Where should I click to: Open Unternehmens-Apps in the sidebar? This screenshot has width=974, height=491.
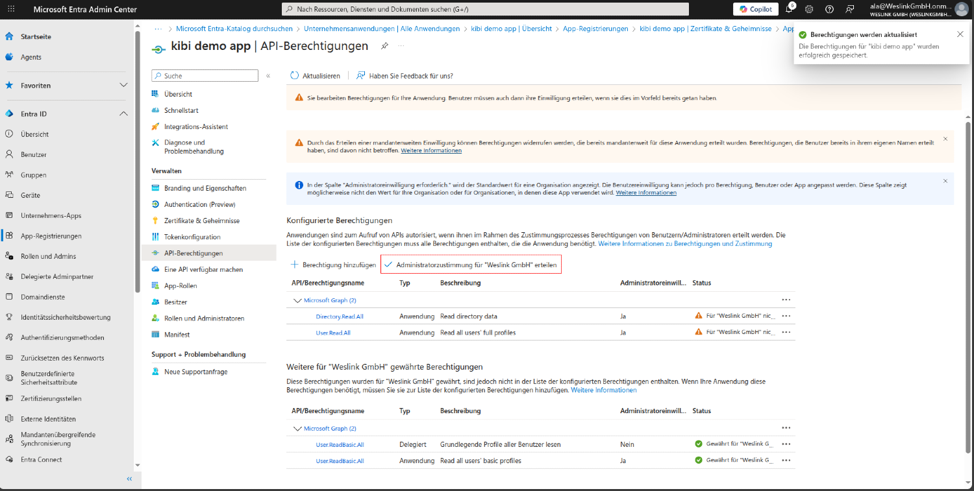click(51, 215)
